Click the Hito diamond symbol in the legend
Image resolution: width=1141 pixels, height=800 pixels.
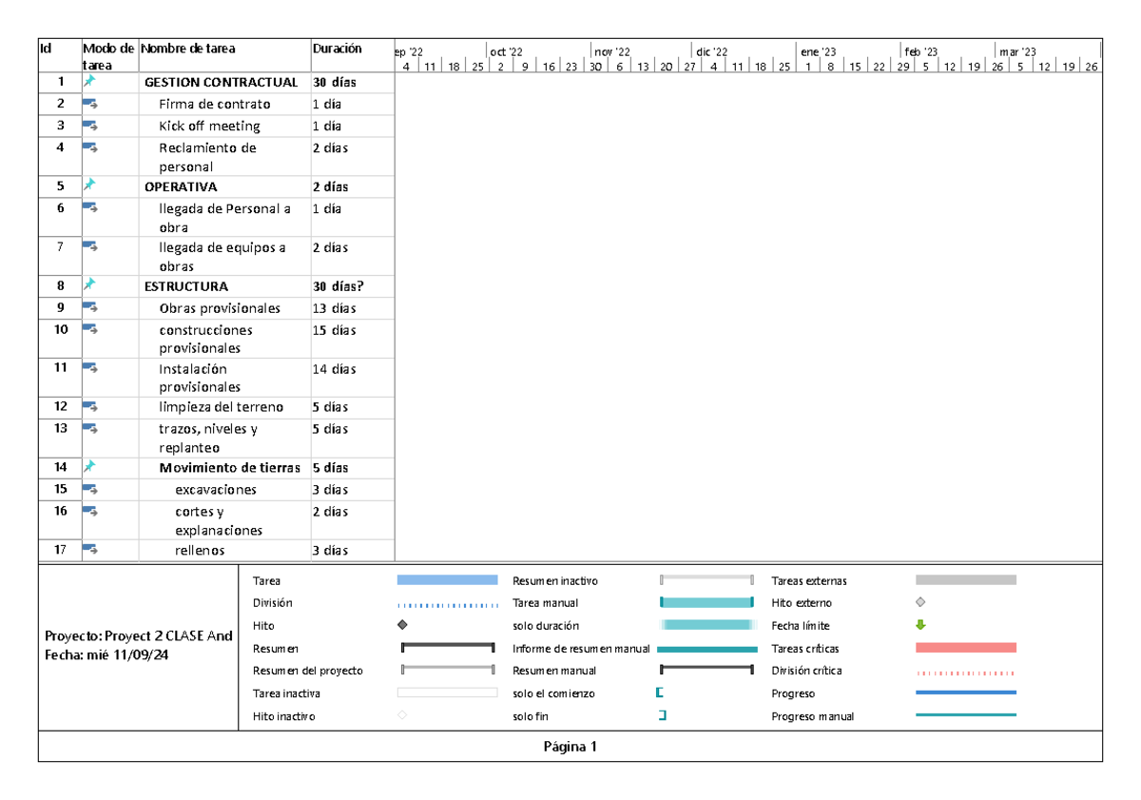[402, 625]
